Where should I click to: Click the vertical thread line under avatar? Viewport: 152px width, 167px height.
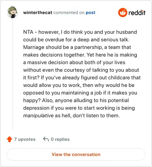(13, 75)
